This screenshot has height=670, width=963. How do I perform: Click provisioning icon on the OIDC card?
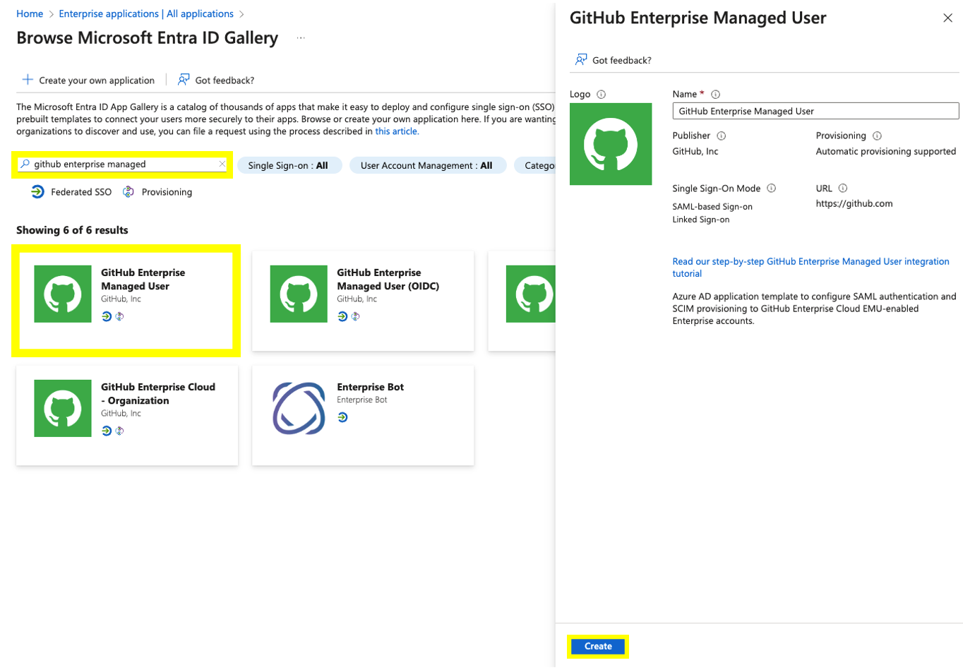pos(355,316)
